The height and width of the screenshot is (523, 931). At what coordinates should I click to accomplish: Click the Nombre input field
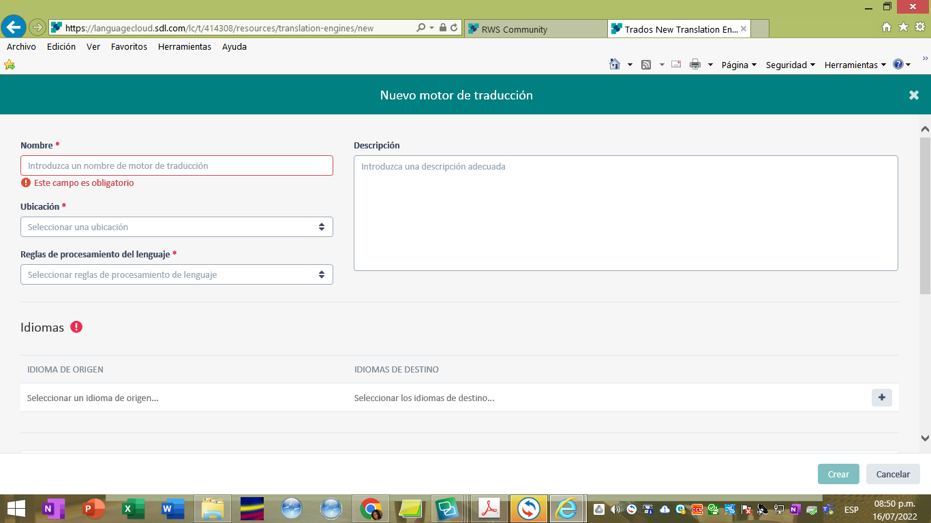(x=177, y=165)
